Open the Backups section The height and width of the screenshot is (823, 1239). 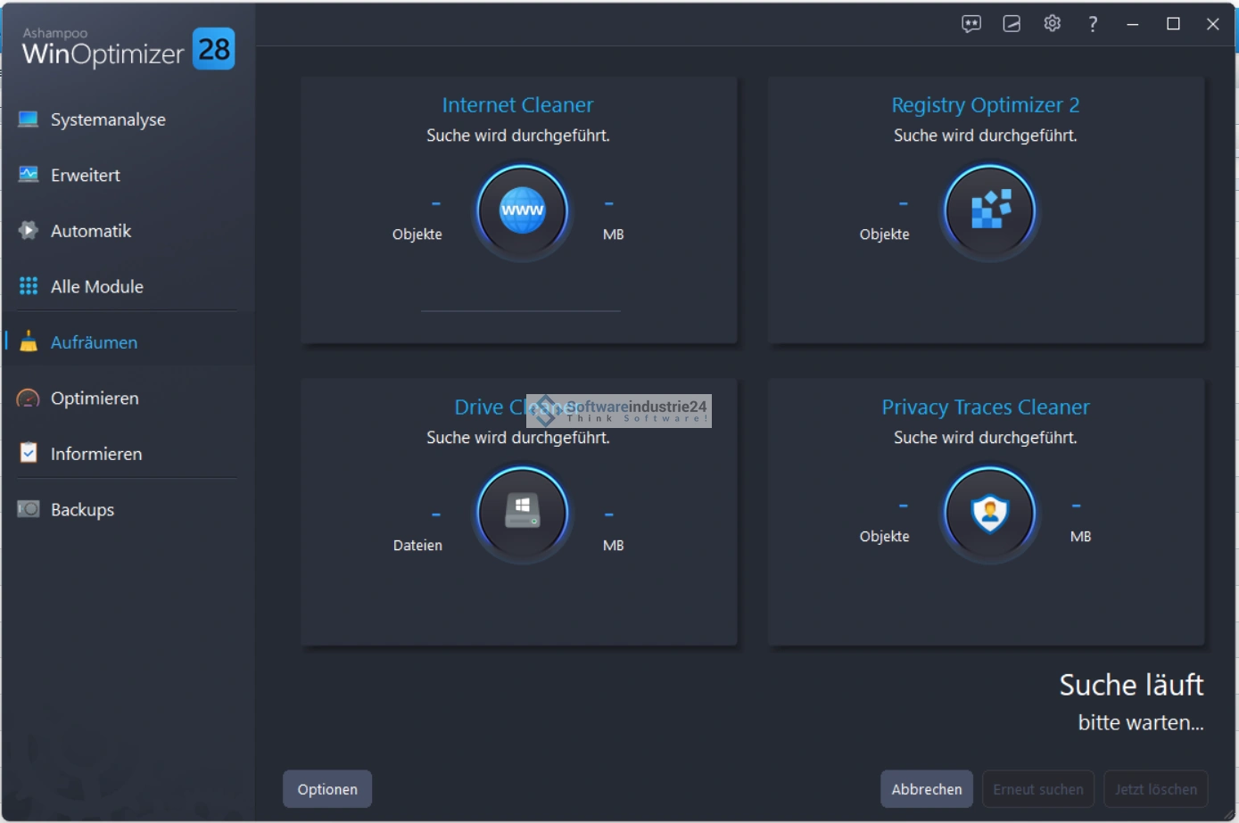point(82,510)
